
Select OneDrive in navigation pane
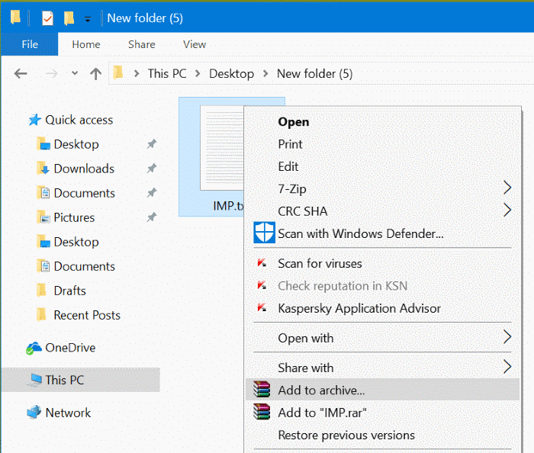click(70, 348)
